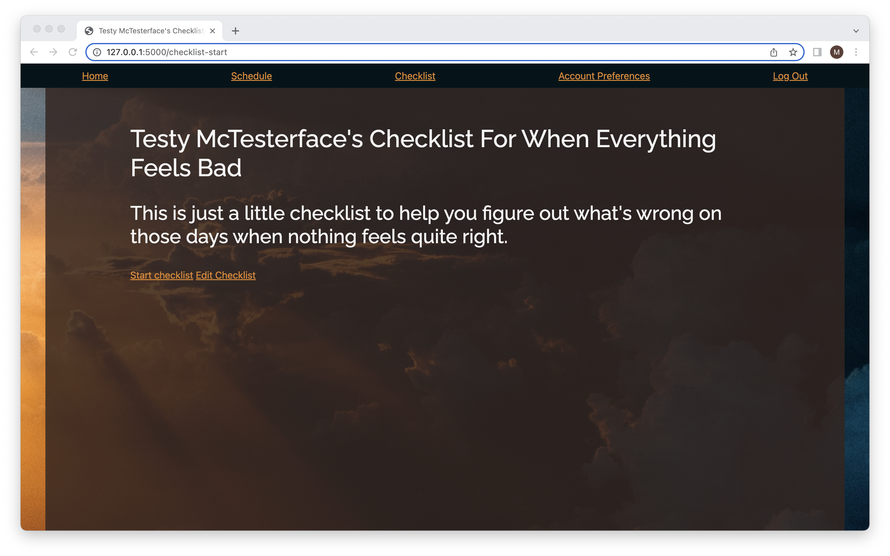Open Account Preferences page
Screen dimensions: 890x556
tap(605, 76)
